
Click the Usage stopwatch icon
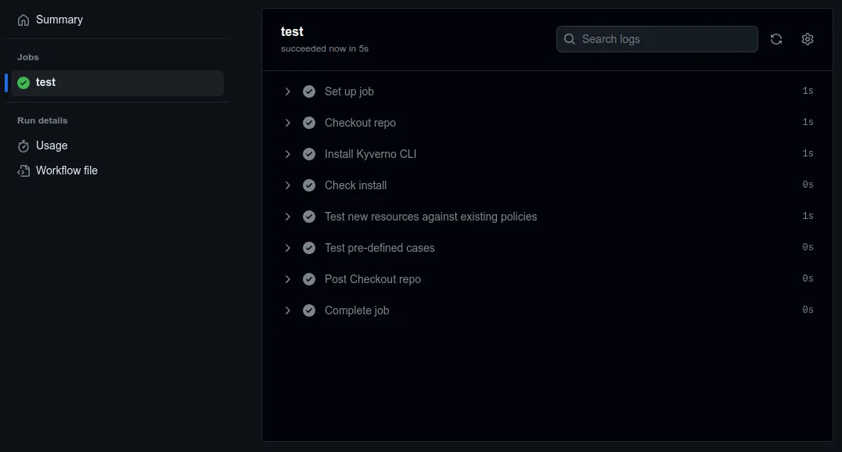tap(23, 145)
